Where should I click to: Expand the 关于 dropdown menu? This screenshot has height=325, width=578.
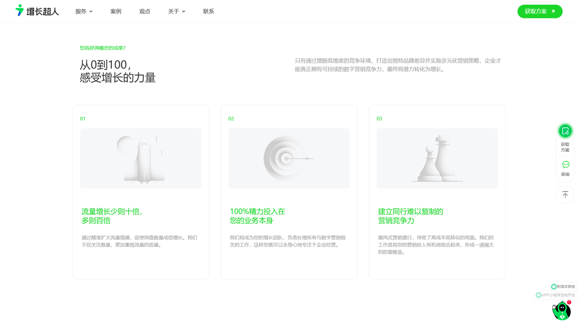tap(177, 11)
